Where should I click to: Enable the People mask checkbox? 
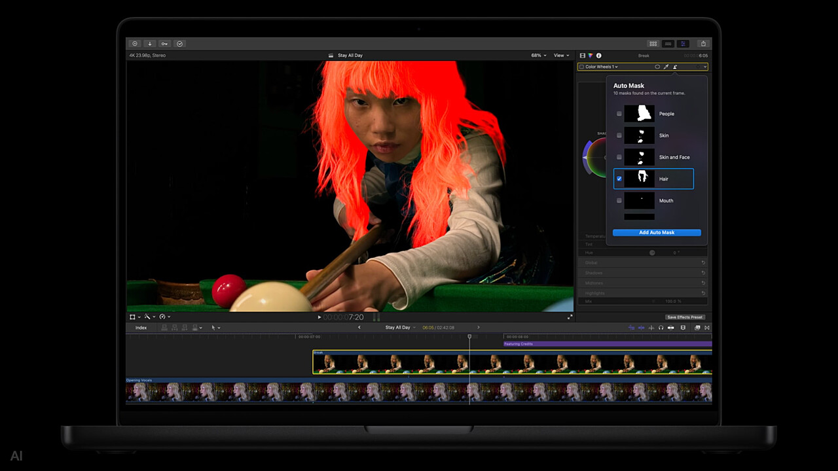coord(619,114)
